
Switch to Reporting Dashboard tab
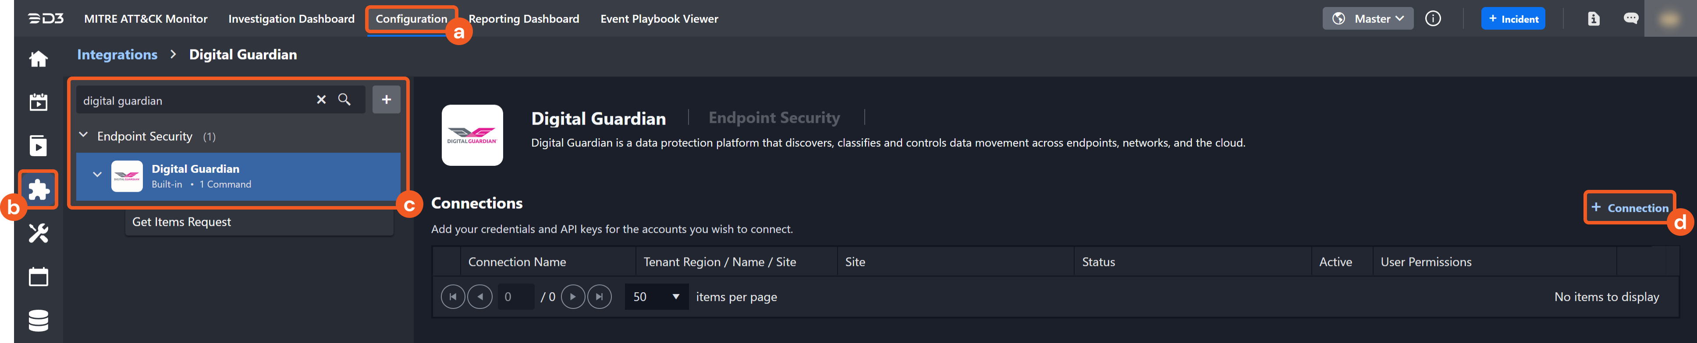click(x=523, y=18)
